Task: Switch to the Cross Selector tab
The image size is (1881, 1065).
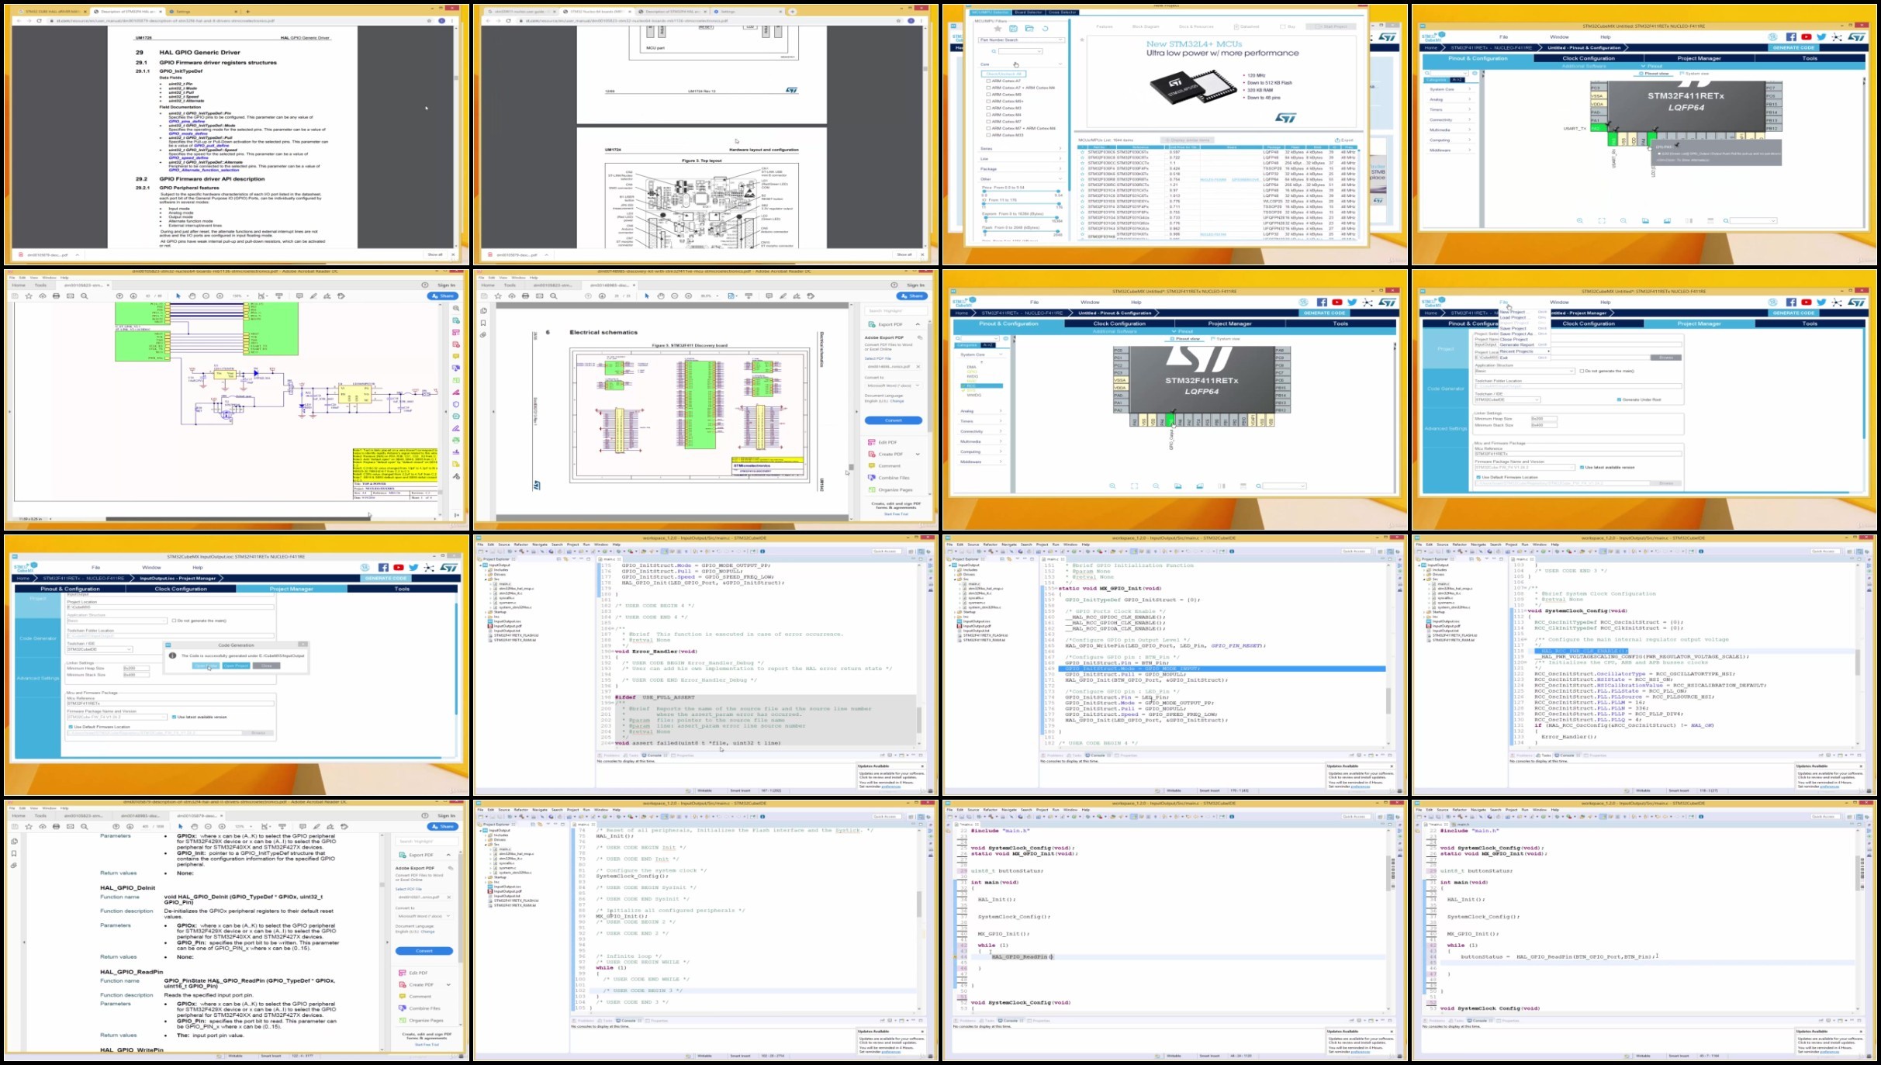Action: click(1062, 12)
